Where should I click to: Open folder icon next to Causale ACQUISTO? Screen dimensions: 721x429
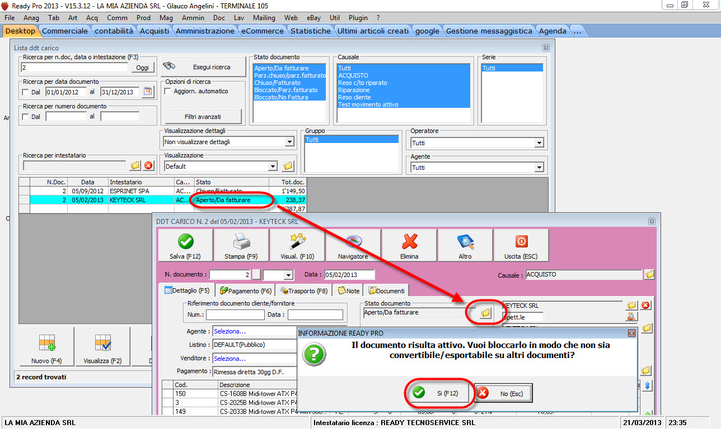coord(649,275)
